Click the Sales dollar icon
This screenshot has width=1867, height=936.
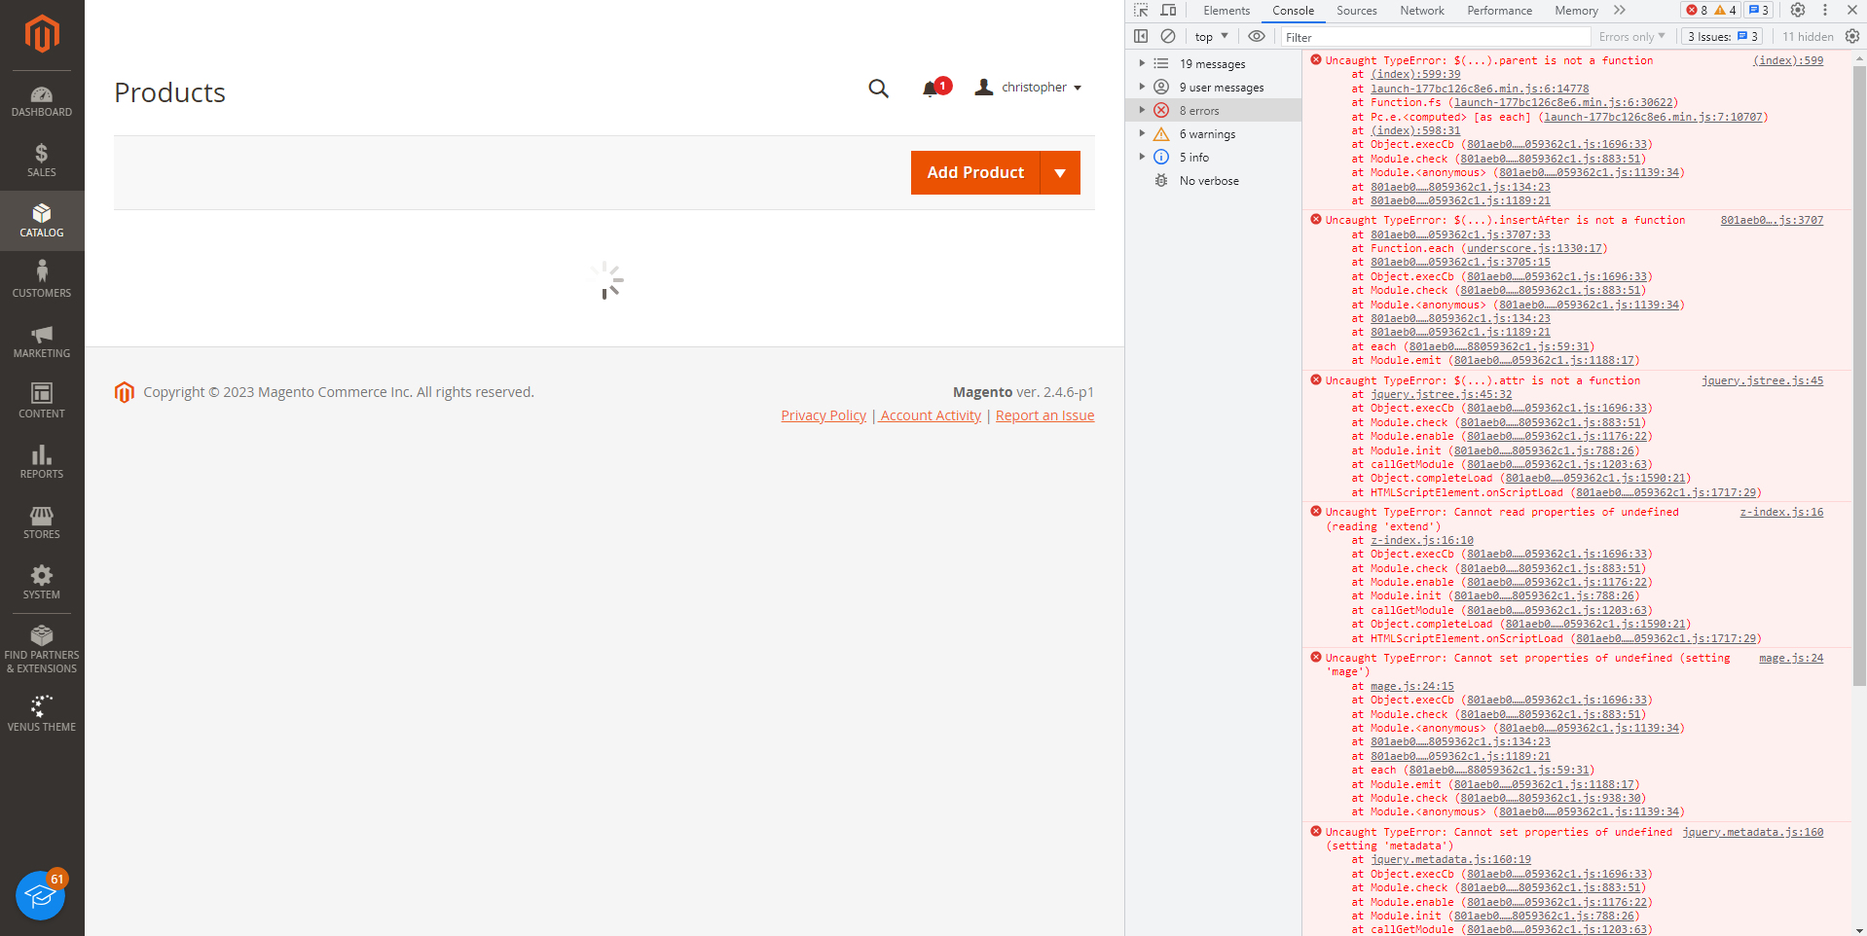point(42,161)
